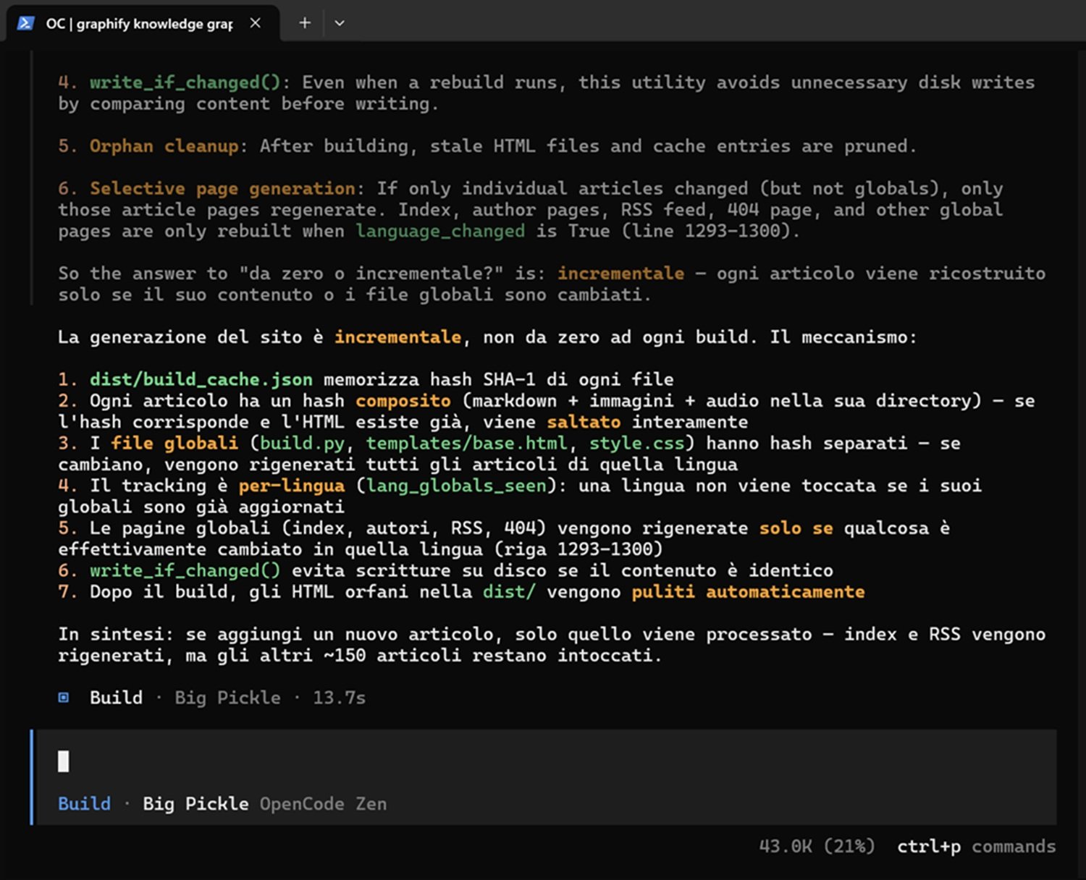Click 'language_changed' text
The image size is (1086, 880).
click(x=440, y=231)
